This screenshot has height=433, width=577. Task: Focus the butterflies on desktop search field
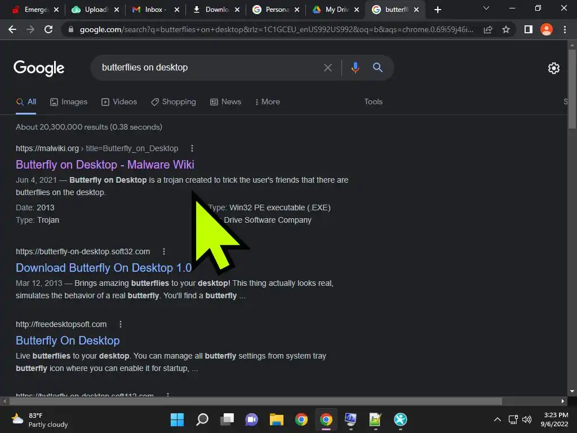click(210, 68)
